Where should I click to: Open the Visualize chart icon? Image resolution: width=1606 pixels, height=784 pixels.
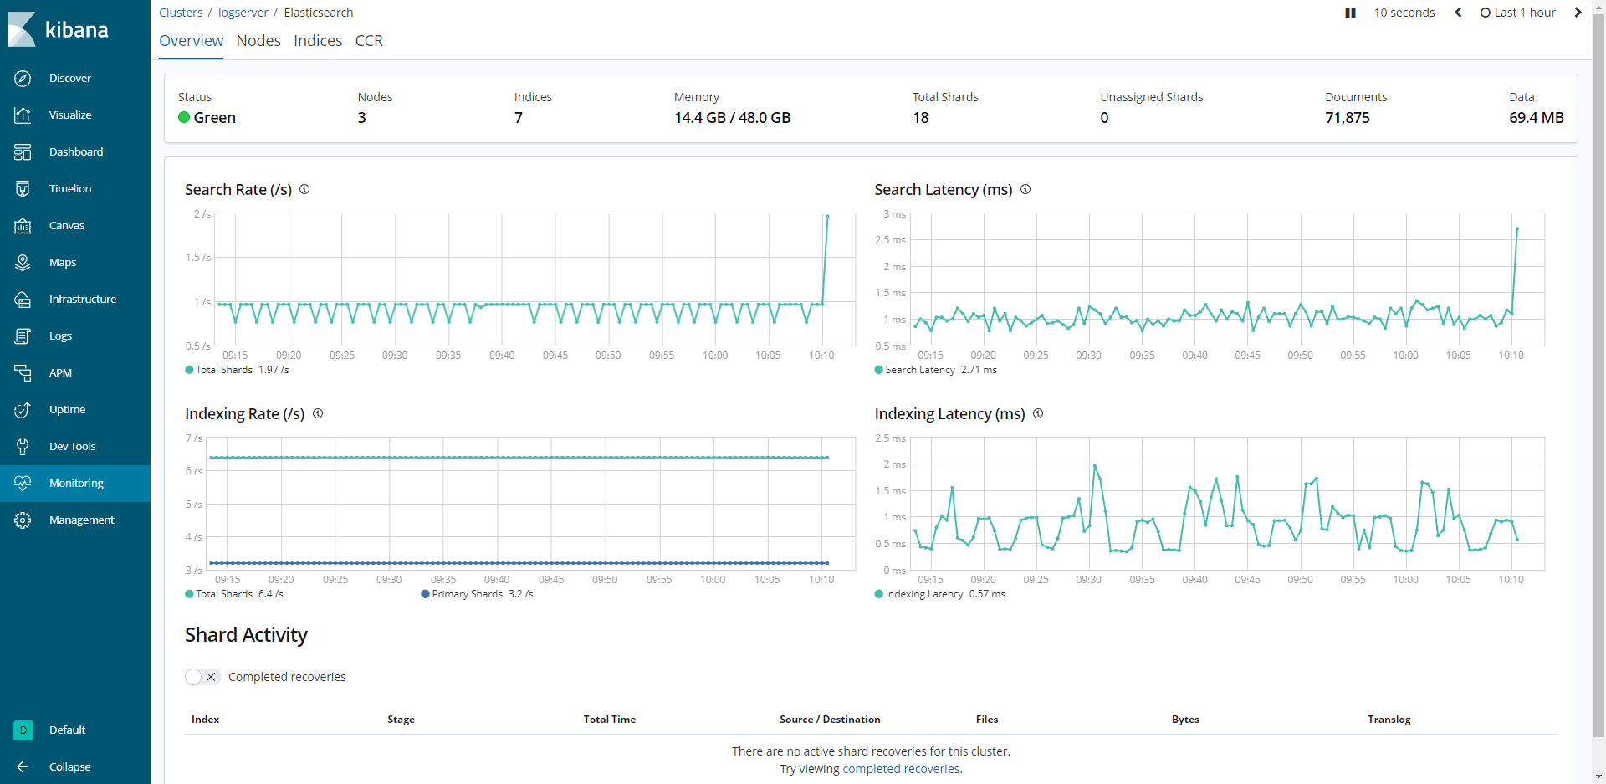click(x=23, y=115)
